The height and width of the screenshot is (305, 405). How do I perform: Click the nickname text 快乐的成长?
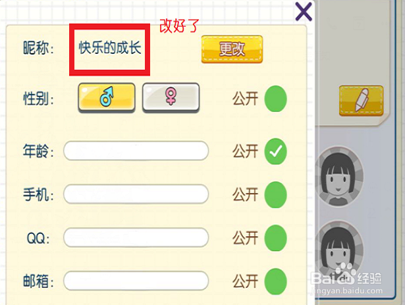pyautogui.click(x=110, y=48)
